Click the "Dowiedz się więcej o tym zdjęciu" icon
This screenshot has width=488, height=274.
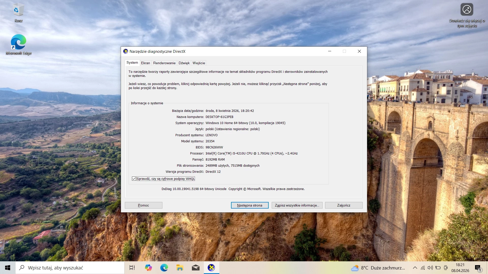pyautogui.click(x=467, y=10)
